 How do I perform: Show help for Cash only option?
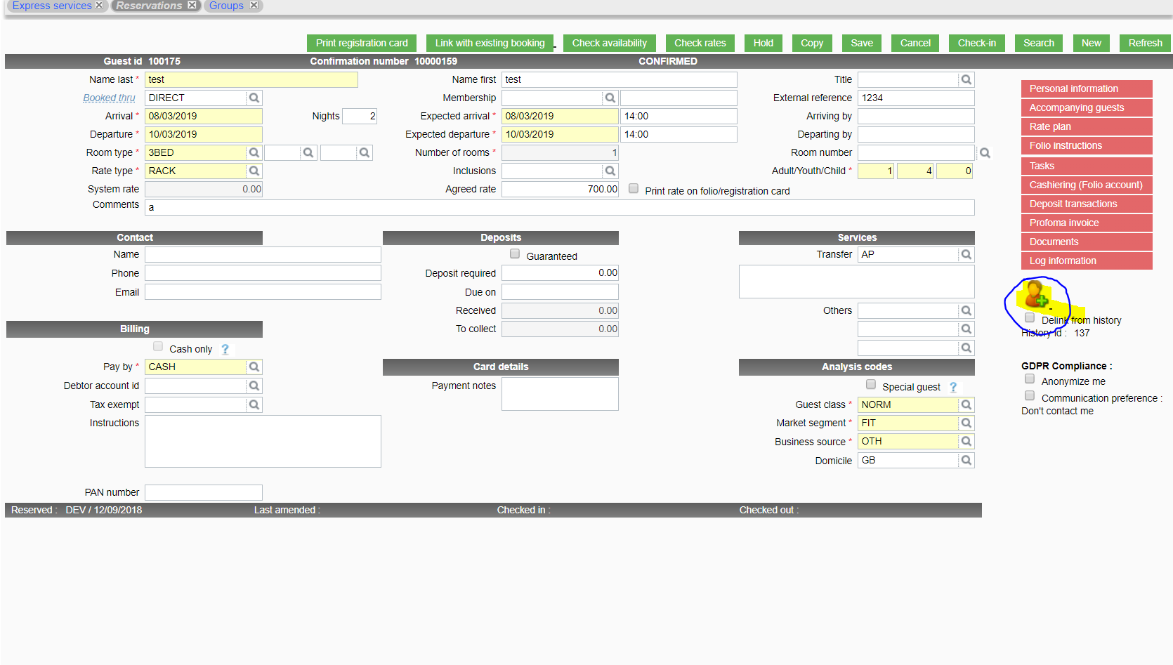225,349
